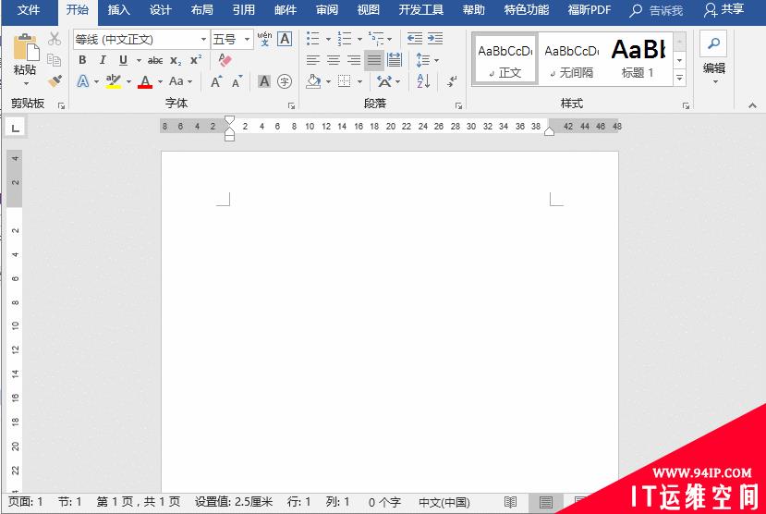This screenshot has height=514, width=766.
Task: Expand the bullets list dropdown arrow
Action: point(328,39)
